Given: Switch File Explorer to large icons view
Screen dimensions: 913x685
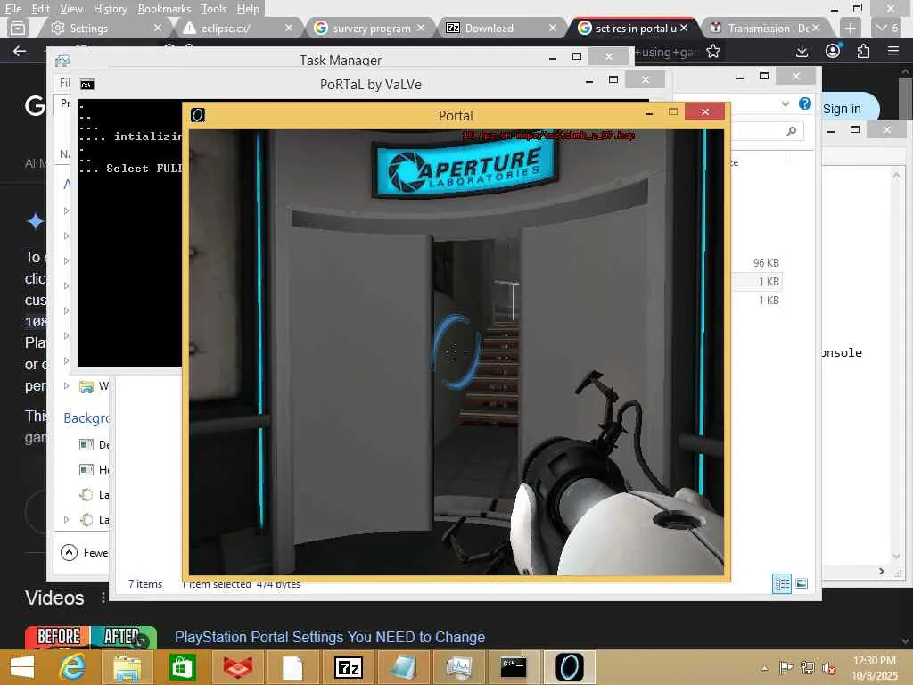Looking at the screenshot, I should pyautogui.click(x=802, y=583).
